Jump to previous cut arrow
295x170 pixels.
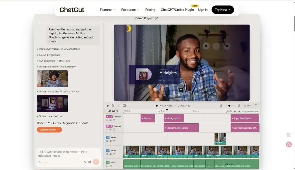pos(235,111)
